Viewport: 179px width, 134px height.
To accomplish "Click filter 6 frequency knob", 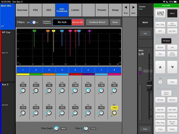I will click(88, 91).
